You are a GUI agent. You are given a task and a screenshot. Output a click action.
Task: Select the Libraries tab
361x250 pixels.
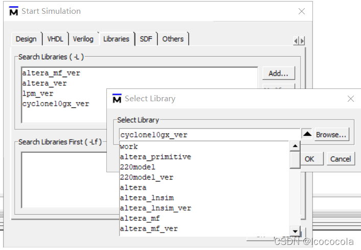tap(116, 39)
